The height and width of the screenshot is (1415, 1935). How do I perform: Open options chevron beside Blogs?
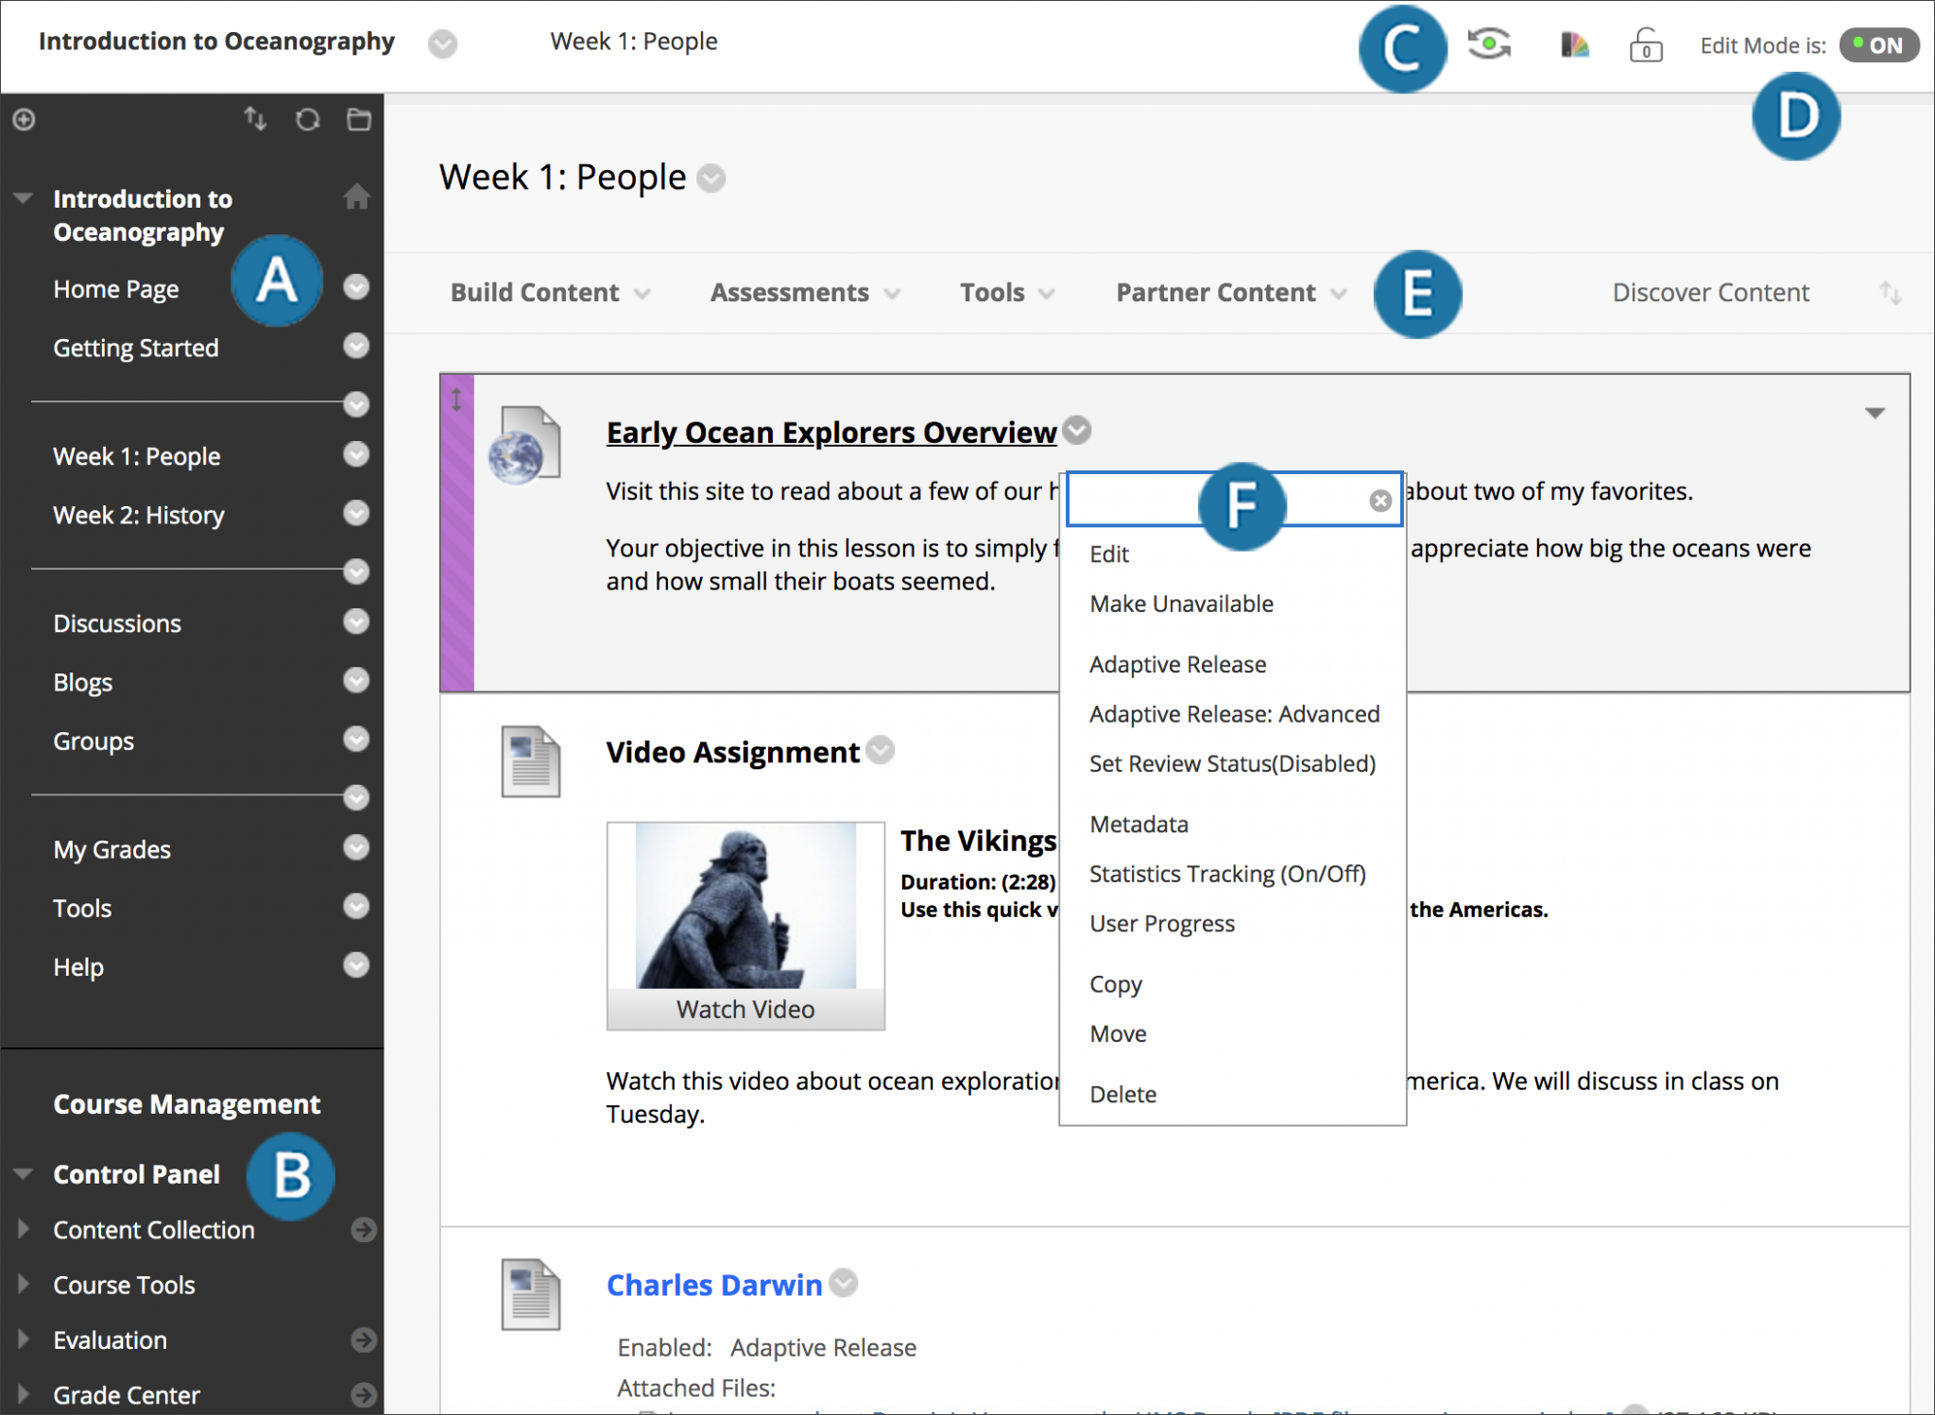[x=356, y=680]
